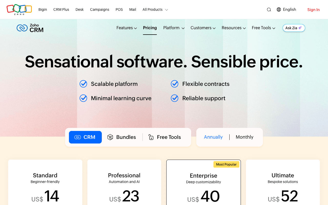Expand All Products dropdown
The height and width of the screenshot is (205, 328).
[x=155, y=9]
